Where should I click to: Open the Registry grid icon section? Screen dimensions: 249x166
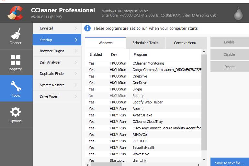[16, 62]
